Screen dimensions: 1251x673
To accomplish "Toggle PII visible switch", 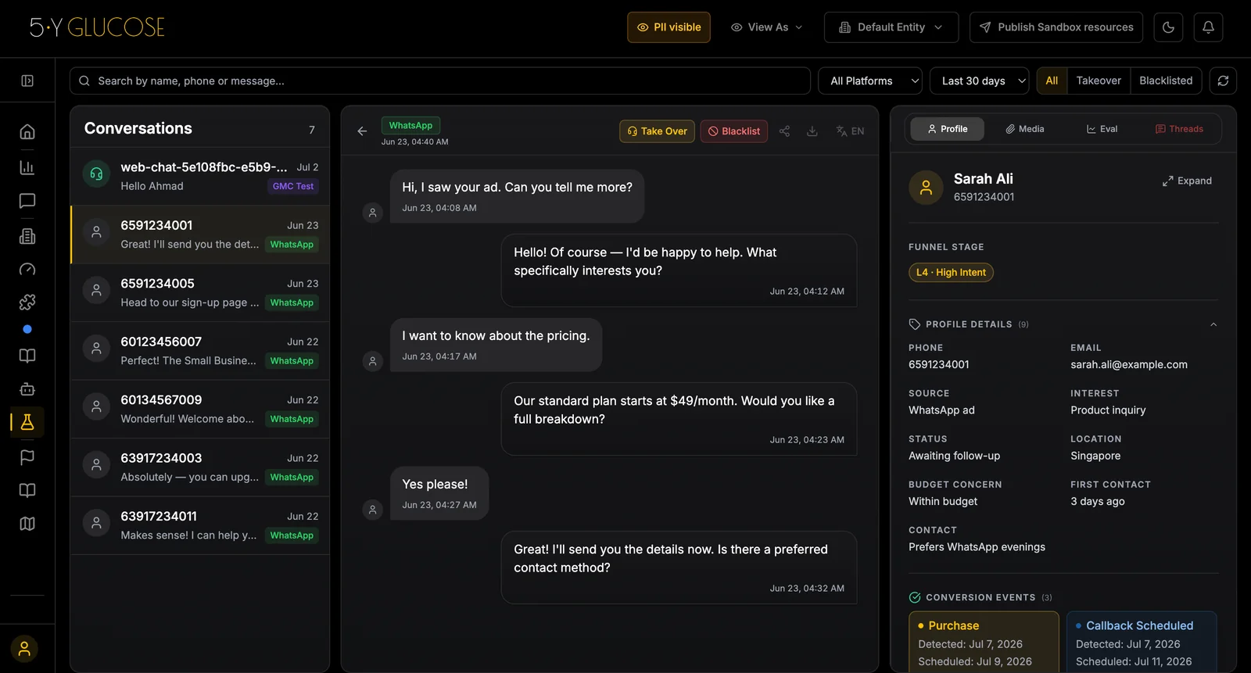I will tap(669, 27).
